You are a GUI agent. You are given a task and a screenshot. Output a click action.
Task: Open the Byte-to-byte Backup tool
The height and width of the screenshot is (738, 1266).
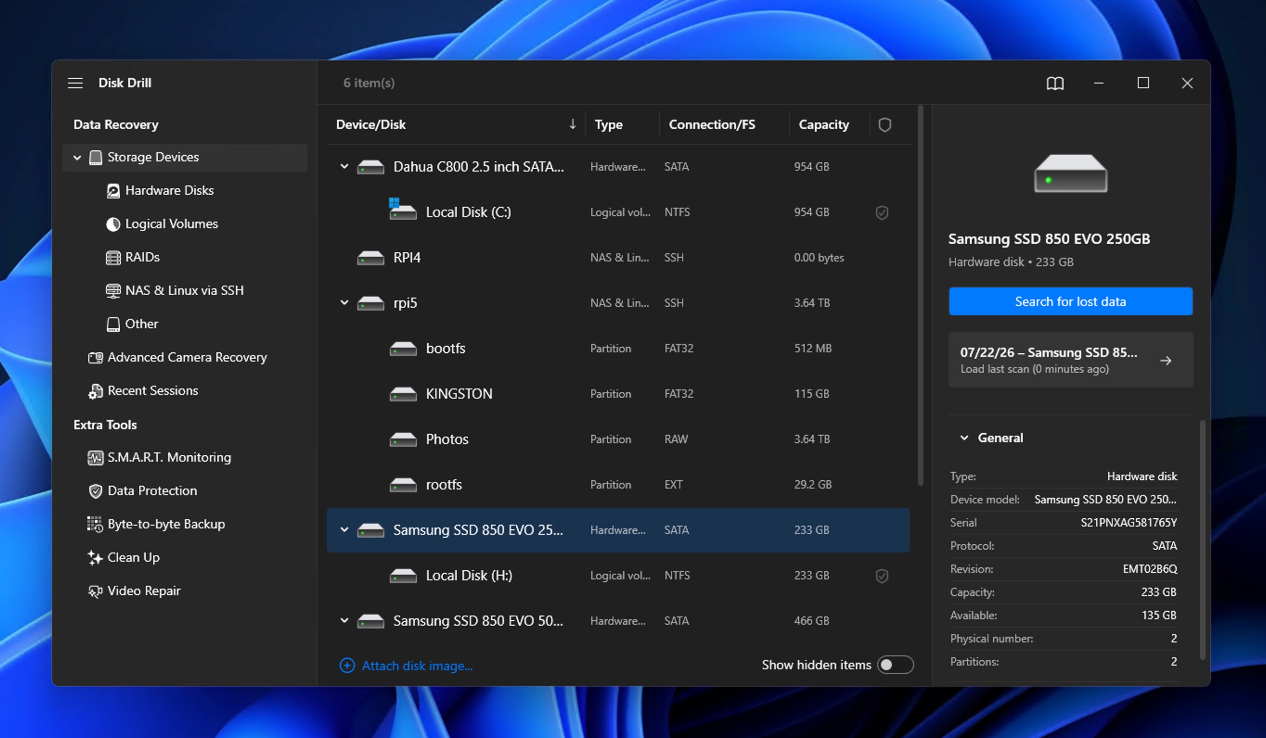point(166,524)
